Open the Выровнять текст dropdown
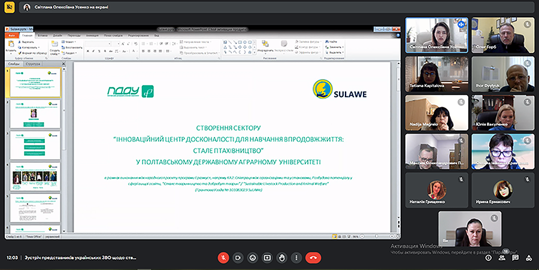 pos(194,47)
